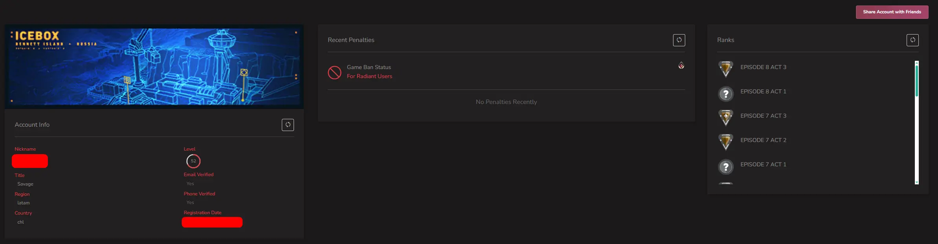
Task: Refresh the Account Info panel
Action: 288,125
